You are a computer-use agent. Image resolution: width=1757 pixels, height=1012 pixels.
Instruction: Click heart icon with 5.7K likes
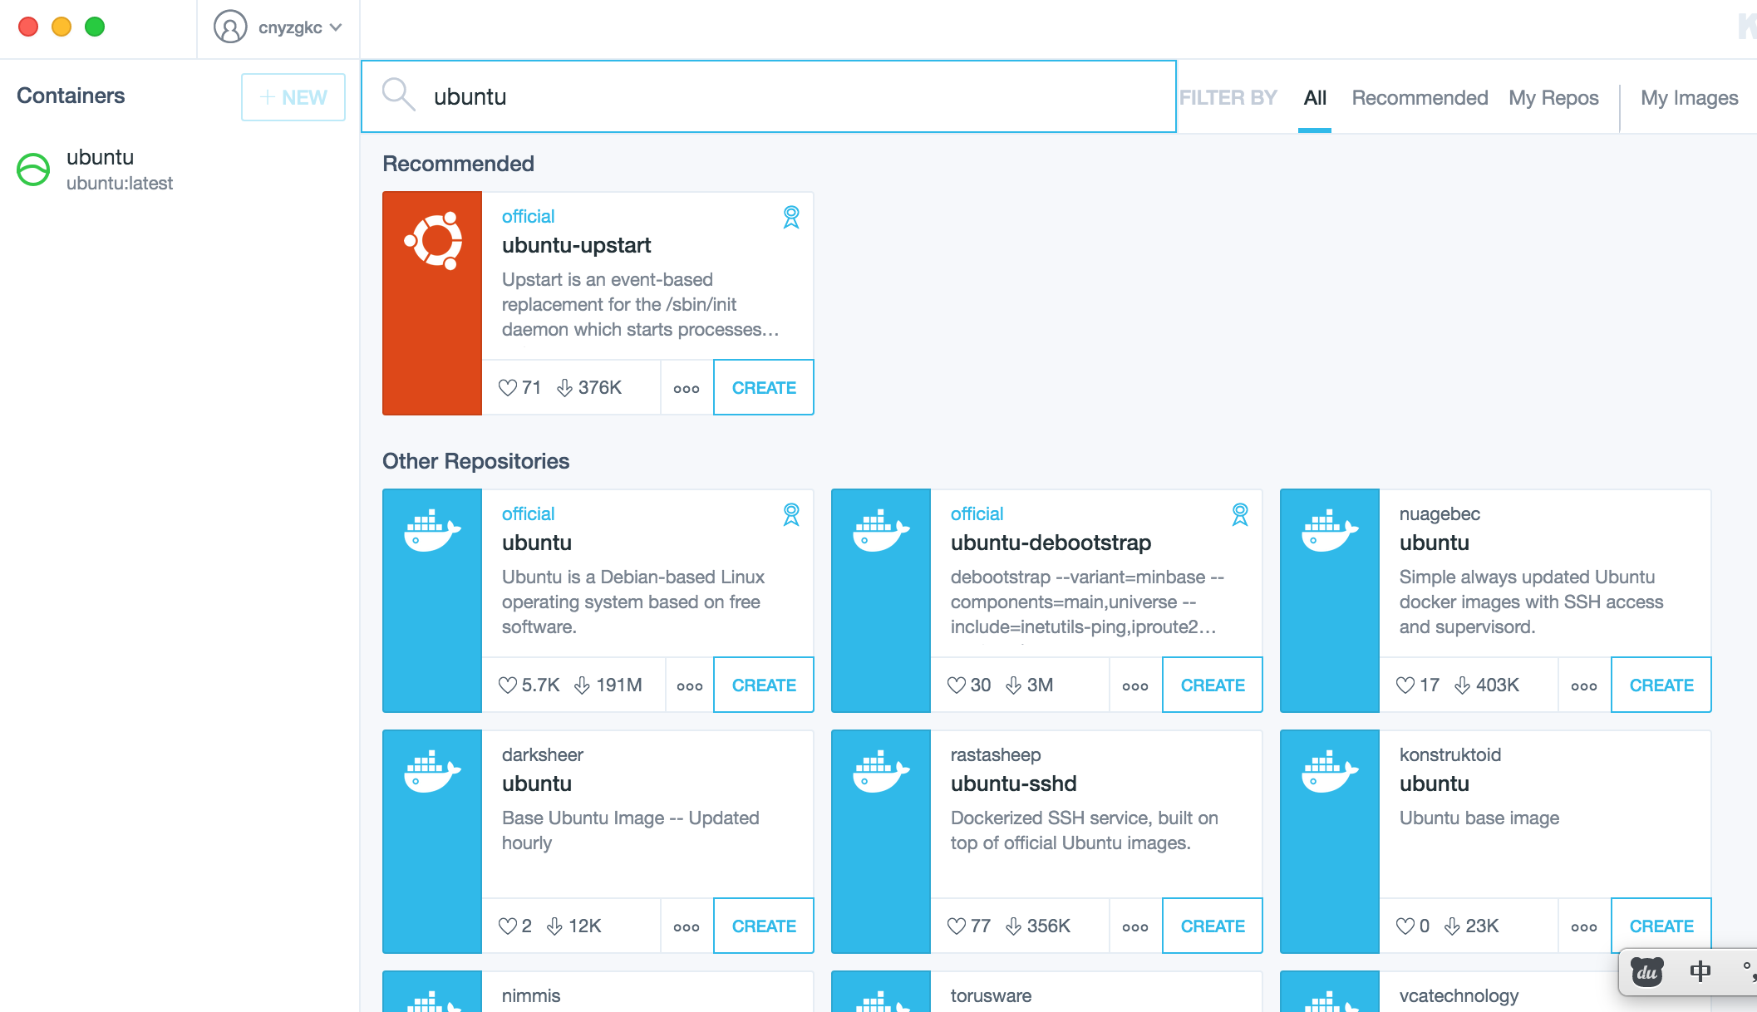(x=507, y=685)
